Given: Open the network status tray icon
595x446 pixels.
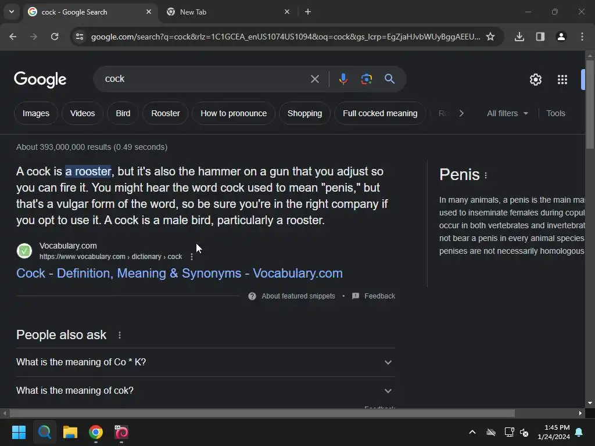Looking at the screenshot, I should (x=509, y=432).
